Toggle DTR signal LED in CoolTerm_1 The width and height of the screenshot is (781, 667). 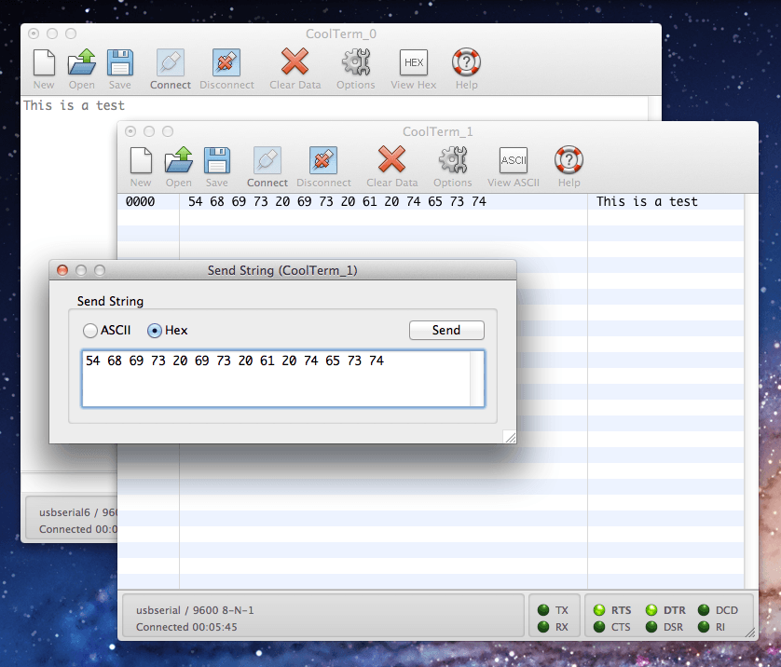click(x=651, y=610)
